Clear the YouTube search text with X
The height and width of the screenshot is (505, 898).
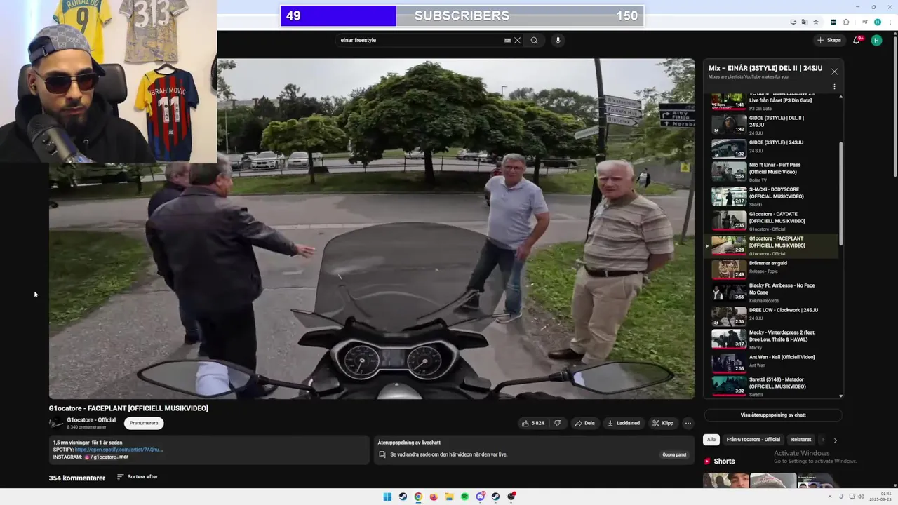click(x=517, y=41)
